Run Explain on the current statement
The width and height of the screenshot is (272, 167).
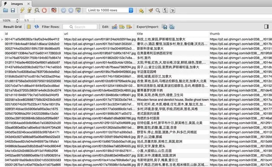point(37,10)
